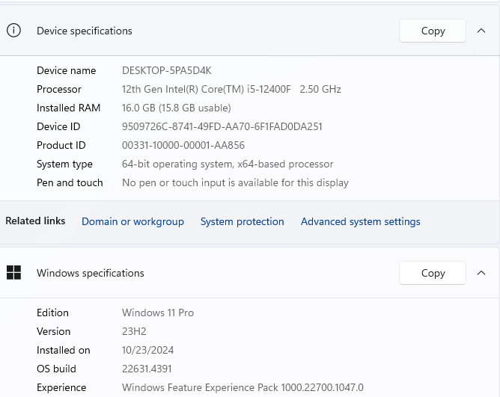Click the 16.0 GB installed RAM value
Screen dimensions: 500x397
click(177, 108)
